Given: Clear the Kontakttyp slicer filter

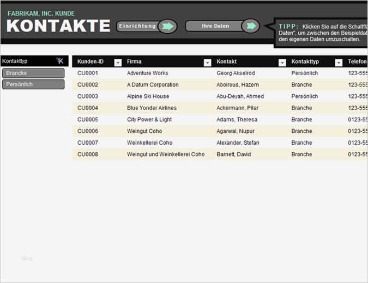Looking at the screenshot, I should click(60, 61).
